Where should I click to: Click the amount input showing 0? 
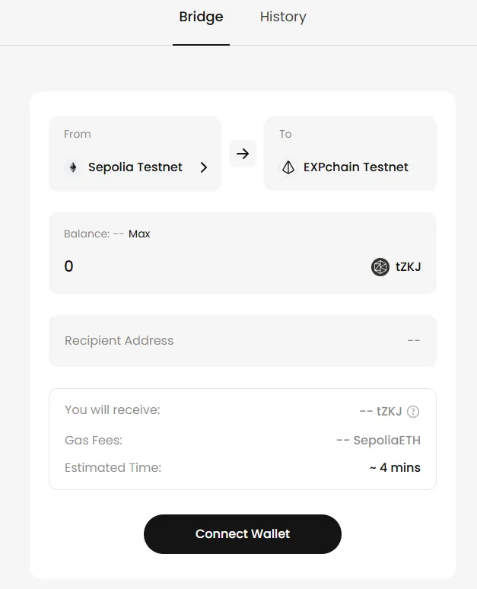coord(190,266)
